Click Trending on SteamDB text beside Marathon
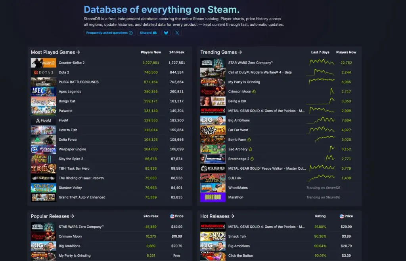This screenshot has height=261, width=406. click(323, 197)
